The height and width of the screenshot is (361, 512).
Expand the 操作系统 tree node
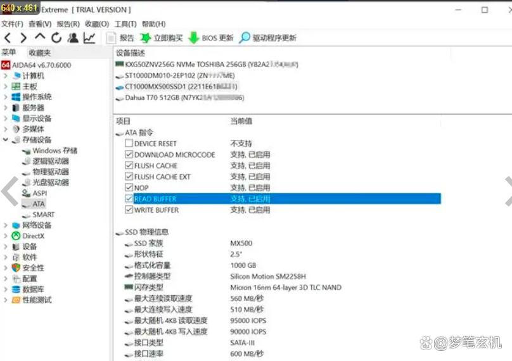5,97
